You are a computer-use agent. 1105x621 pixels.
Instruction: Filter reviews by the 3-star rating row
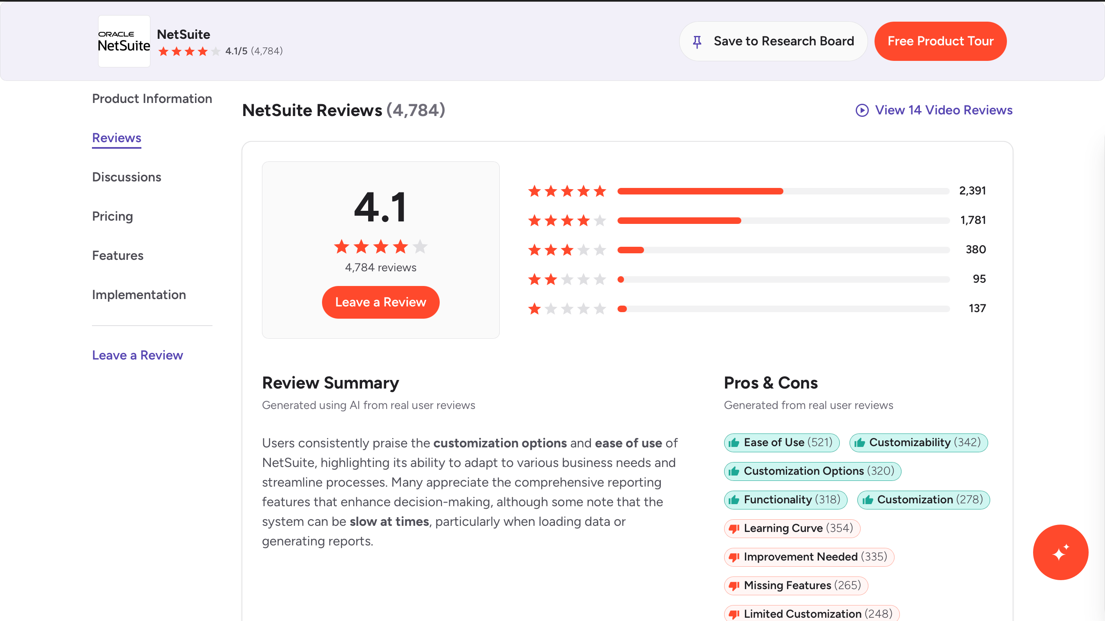pos(757,250)
